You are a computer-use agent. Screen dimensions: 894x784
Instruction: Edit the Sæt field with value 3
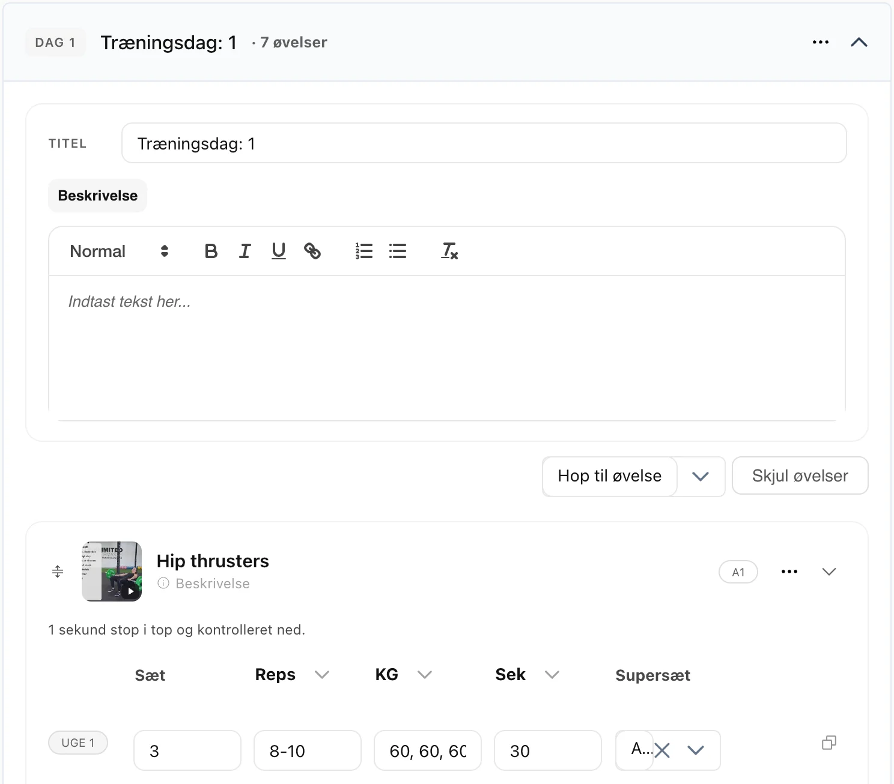pos(187,750)
